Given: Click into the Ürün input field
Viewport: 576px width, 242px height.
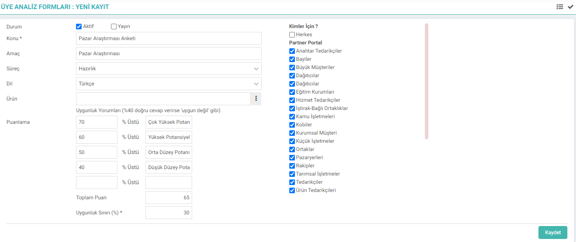Looking at the screenshot, I should pos(163,99).
